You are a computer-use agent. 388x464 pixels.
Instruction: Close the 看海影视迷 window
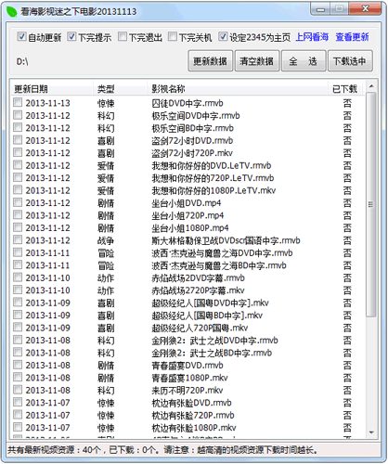pos(366,9)
